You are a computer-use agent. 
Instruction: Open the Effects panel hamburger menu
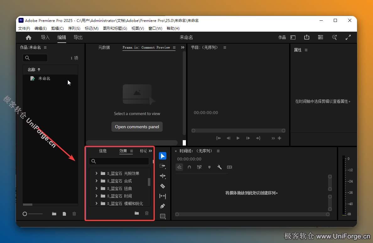point(132,151)
